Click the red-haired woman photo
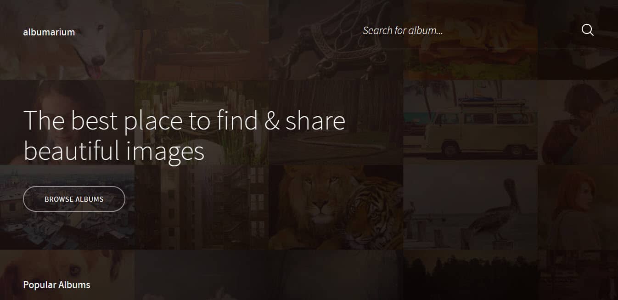The height and width of the screenshot is (300, 618). click(578, 207)
